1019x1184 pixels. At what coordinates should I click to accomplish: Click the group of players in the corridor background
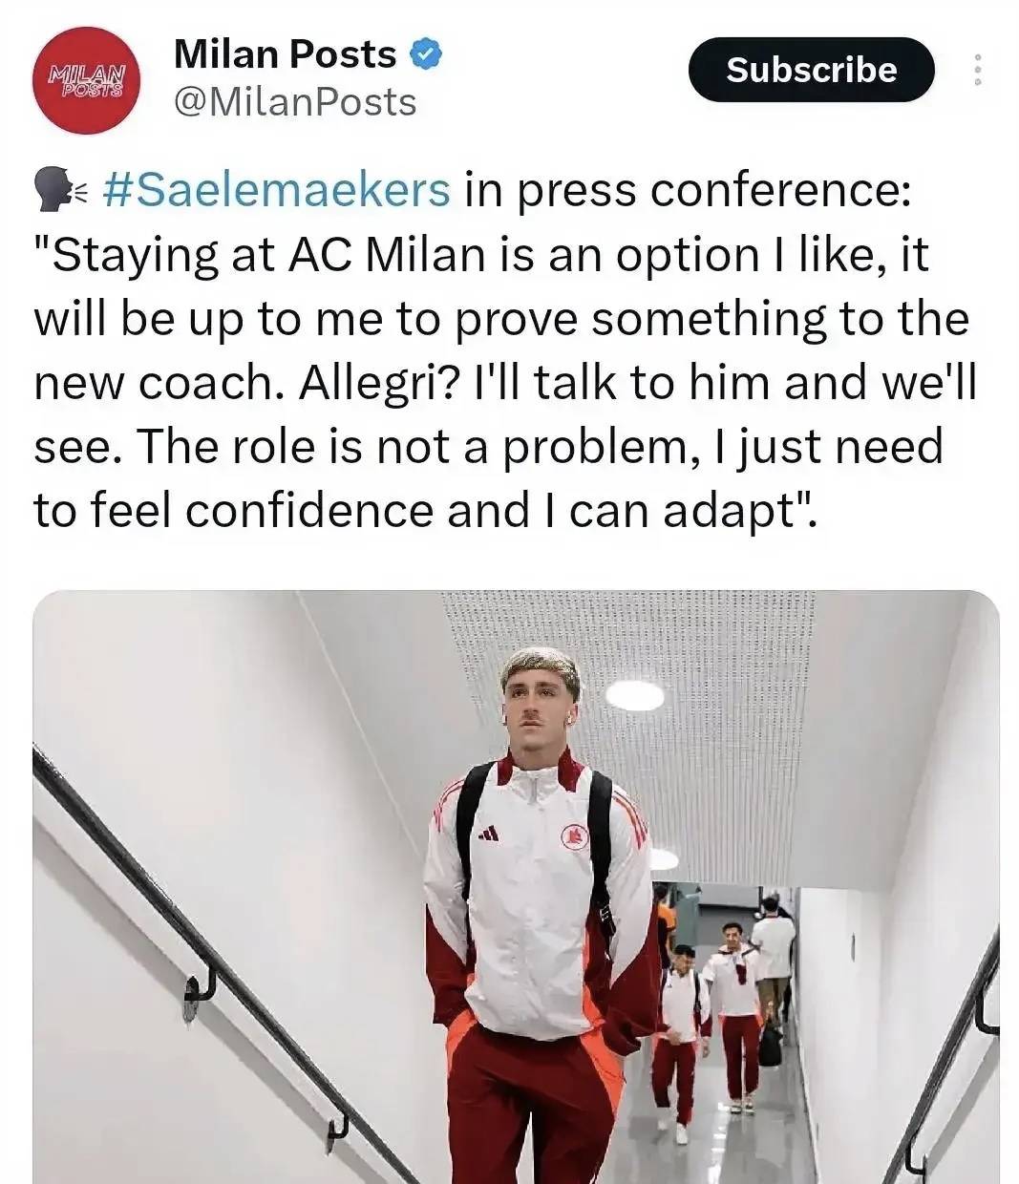726,983
